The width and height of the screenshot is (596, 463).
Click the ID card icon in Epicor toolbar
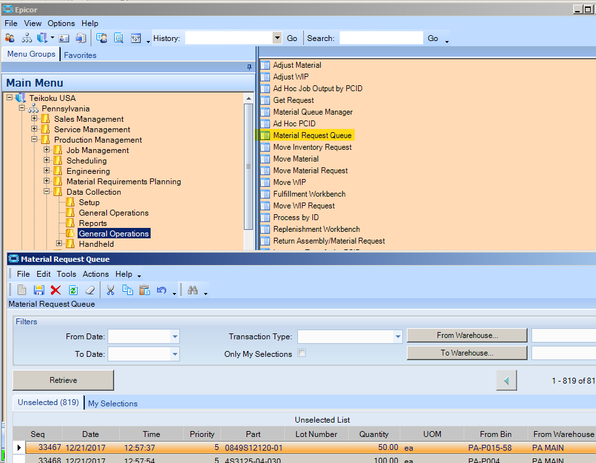64,38
